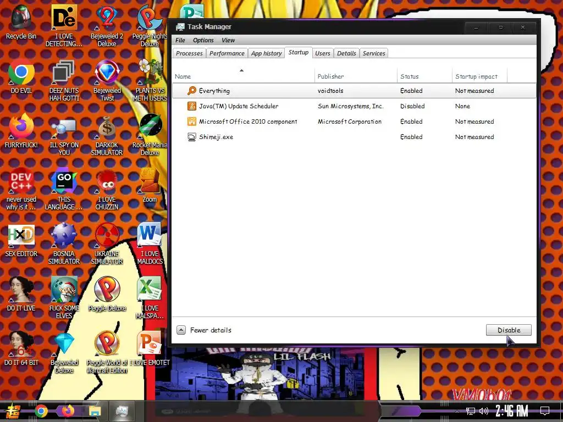563x422 pixels.
Task: Open 'DO IT 64 BIT' desktop icon
Action: [x=21, y=349]
